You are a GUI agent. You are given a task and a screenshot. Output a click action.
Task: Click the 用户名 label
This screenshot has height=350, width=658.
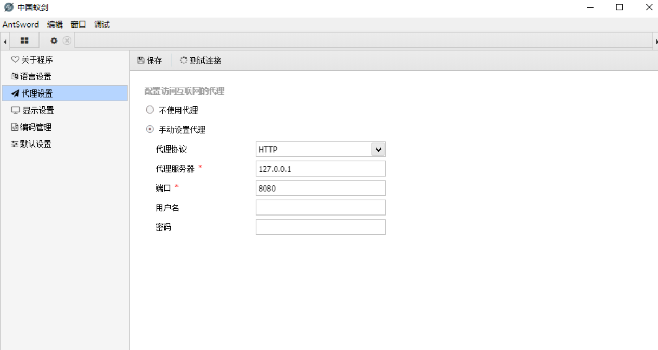(167, 208)
